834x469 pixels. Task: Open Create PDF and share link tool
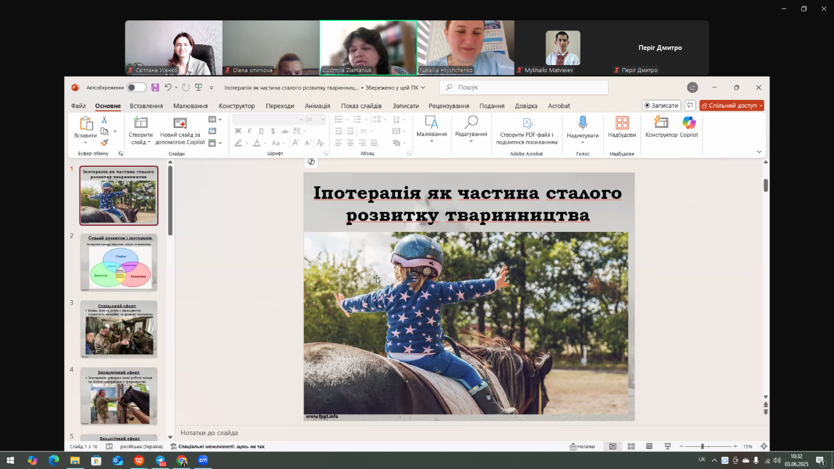(526, 131)
